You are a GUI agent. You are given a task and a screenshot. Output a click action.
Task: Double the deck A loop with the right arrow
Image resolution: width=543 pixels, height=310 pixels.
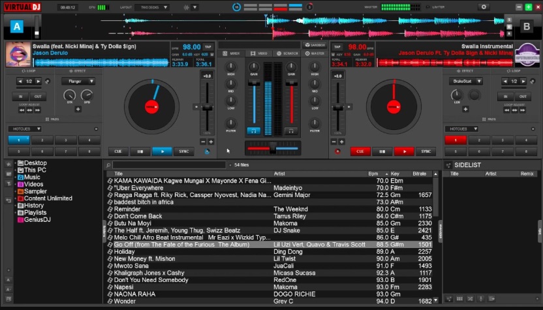[38, 82]
